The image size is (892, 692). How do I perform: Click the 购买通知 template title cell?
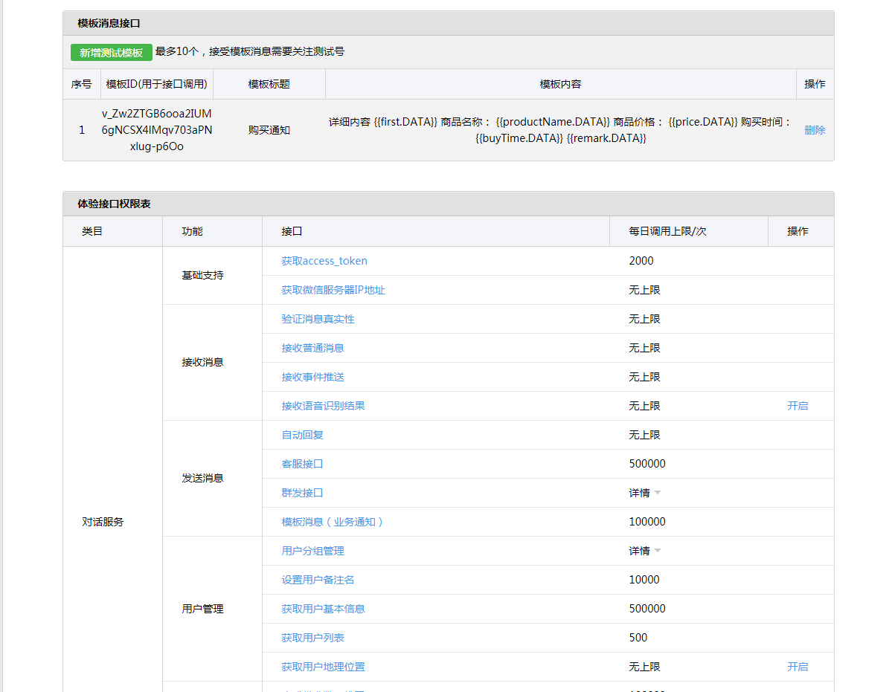pos(269,130)
